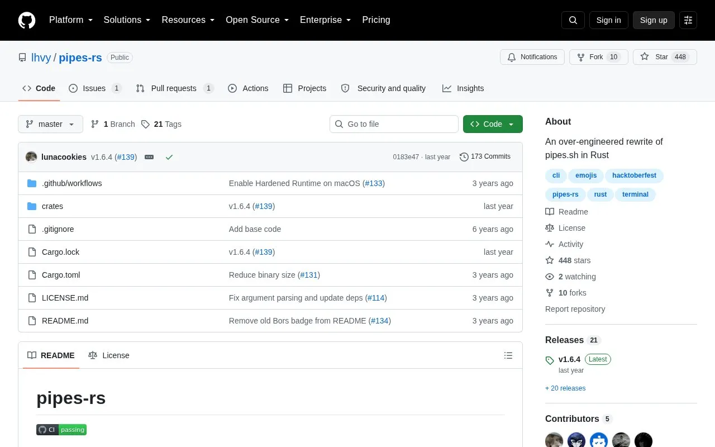Click the Sign up button
715x447 pixels.
point(654,20)
